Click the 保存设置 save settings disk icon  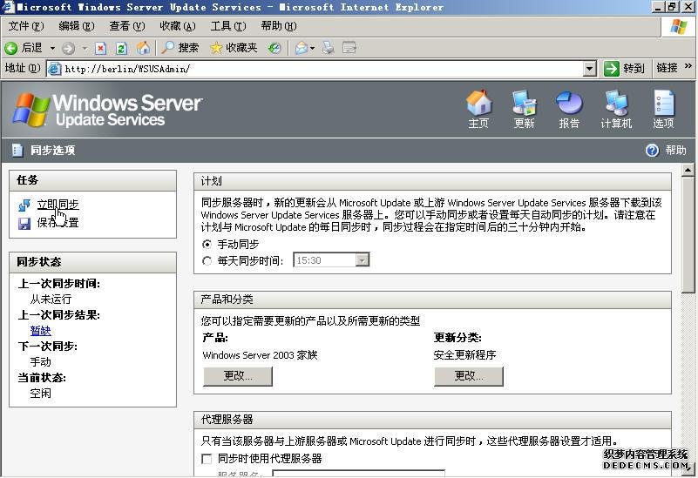tap(24, 223)
